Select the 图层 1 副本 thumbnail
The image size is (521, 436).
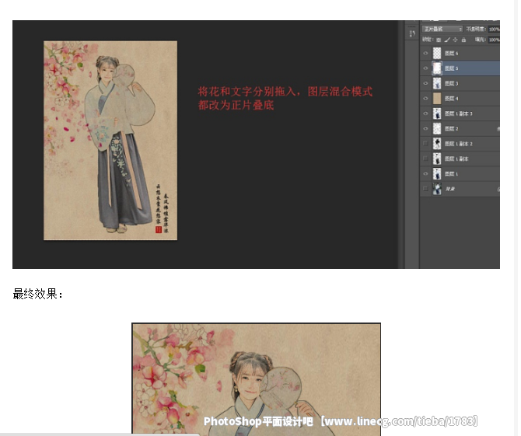tap(437, 159)
